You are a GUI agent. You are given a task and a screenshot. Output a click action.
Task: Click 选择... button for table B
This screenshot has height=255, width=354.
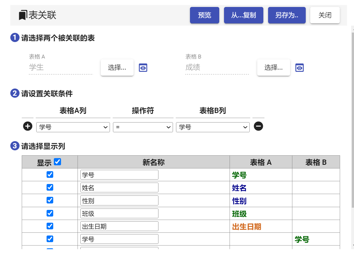click(274, 67)
